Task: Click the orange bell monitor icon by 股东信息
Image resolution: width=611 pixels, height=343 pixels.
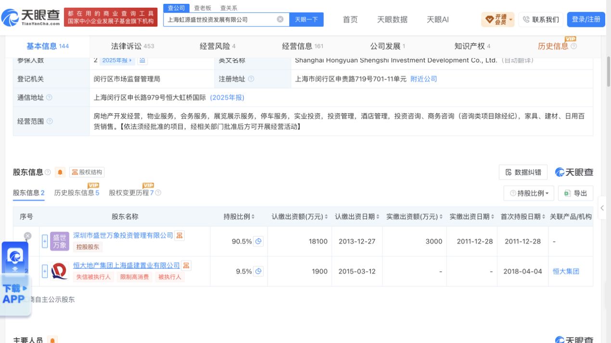Action: tap(60, 172)
